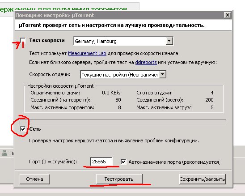Click the Макс. активных торрентов value 8

click(119, 107)
